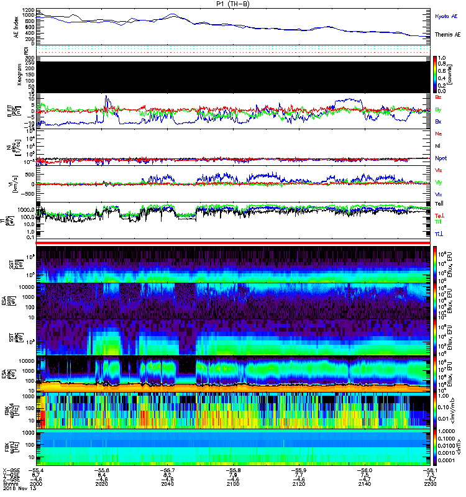
Task: Click the Y-GSE value 7.9
Action: [x=233, y=475]
